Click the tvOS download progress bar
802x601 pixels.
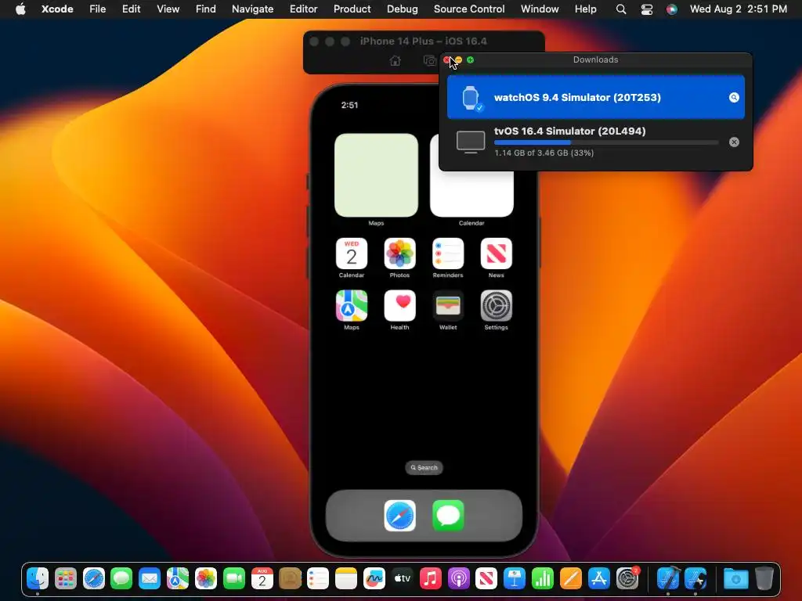[606, 142]
